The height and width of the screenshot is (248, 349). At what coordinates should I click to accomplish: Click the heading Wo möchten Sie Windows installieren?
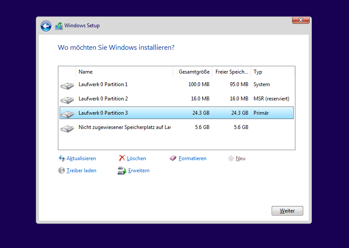116,48
